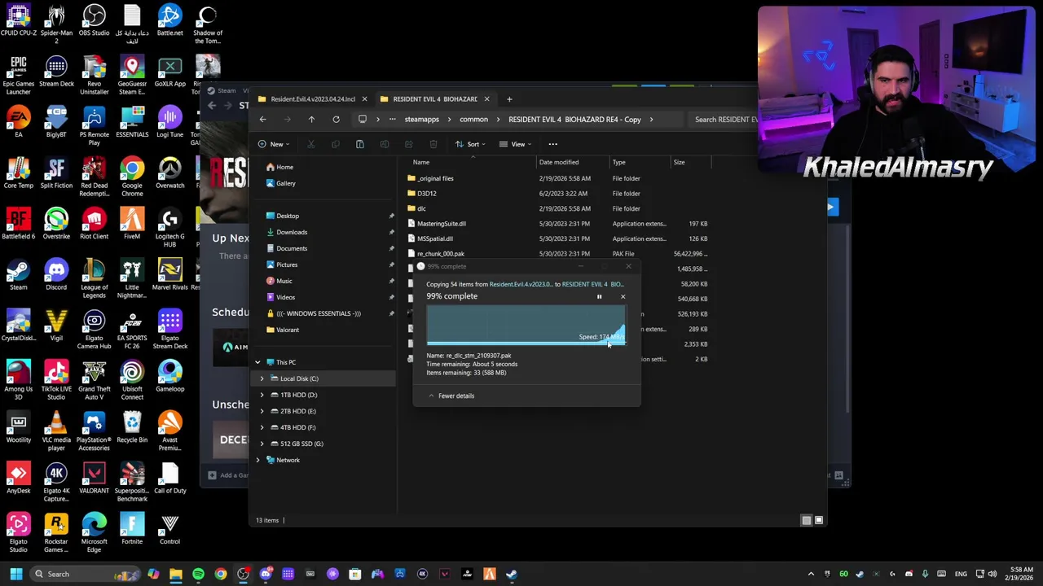Cancel the copy with the X beside pause

point(623,296)
